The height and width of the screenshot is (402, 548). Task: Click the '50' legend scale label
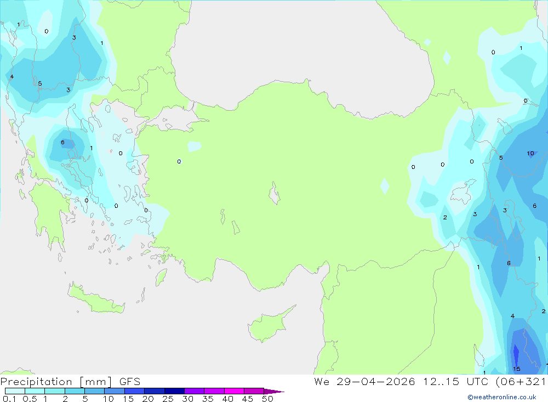[267, 399]
